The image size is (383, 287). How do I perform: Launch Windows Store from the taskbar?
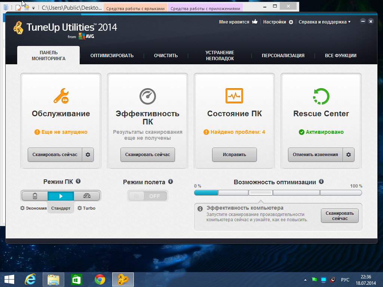pyautogui.click(x=76, y=280)
